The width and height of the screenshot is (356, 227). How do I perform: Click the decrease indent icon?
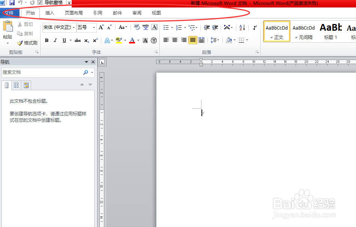pos(207,28)
